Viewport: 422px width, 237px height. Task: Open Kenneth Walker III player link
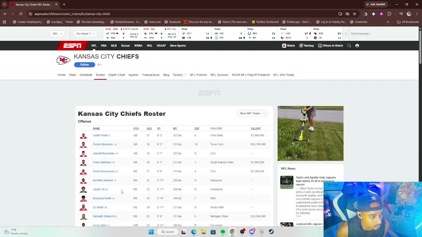click(104, 216)
